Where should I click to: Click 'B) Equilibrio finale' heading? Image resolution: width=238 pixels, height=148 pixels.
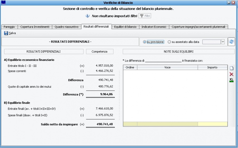click(17, 103)
